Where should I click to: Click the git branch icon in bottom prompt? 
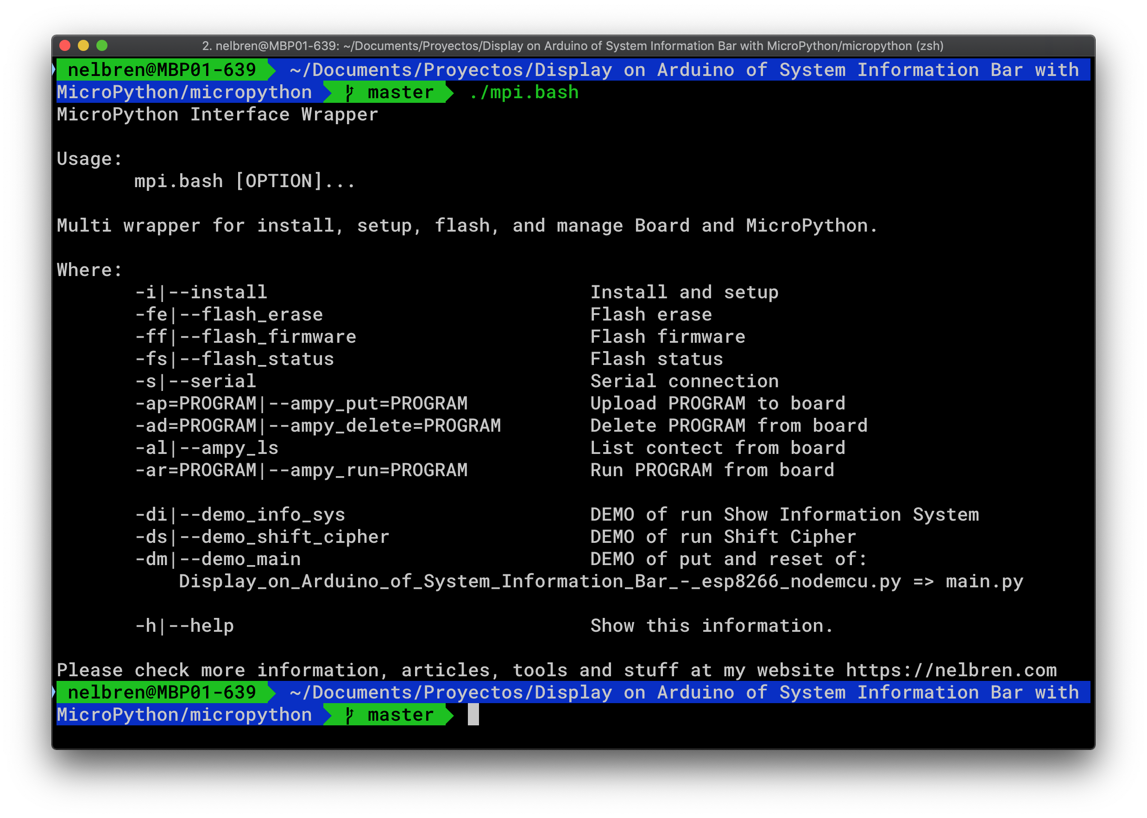click(x=350, y=715)
